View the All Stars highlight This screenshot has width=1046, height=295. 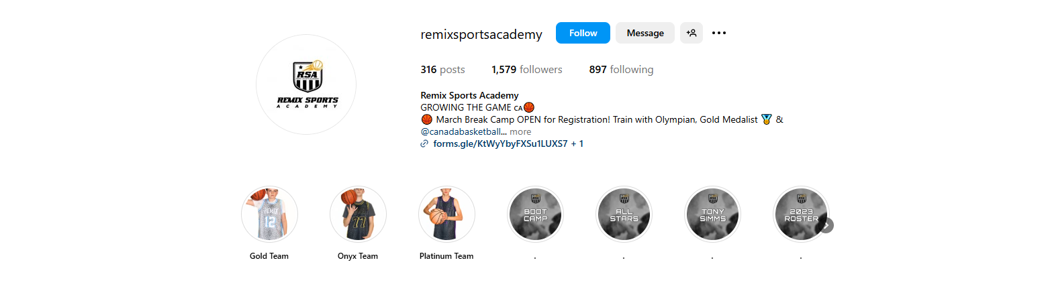coord(624,215)
